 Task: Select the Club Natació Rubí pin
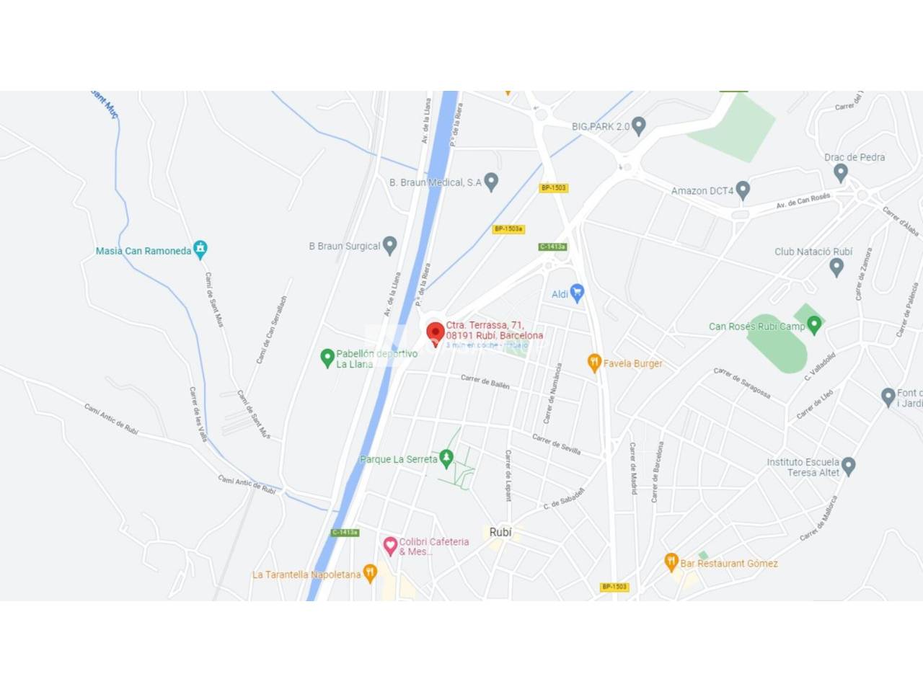836,267
